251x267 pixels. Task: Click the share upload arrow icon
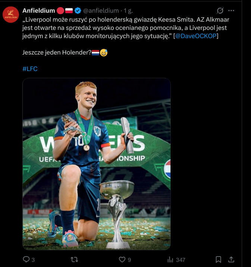(231, 260)
